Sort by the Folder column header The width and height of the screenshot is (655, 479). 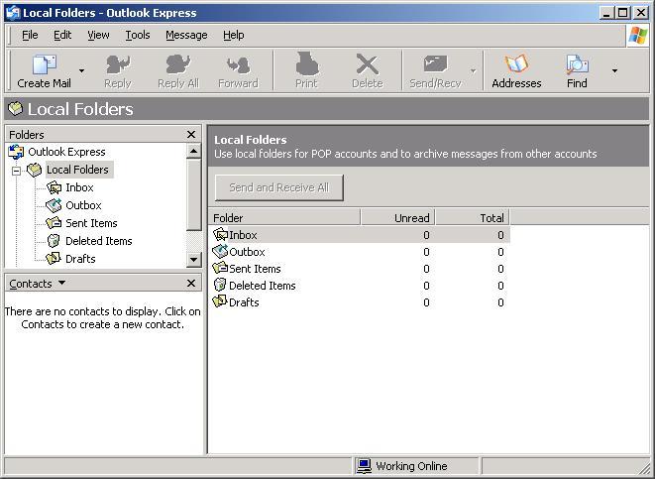click(284, 218)
